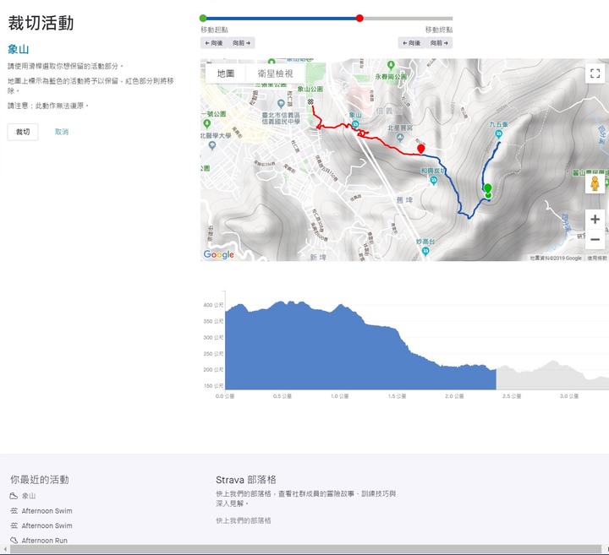Switch map to 地圖 view
Viewport: 609px width, 555px height.
(226, 73)
